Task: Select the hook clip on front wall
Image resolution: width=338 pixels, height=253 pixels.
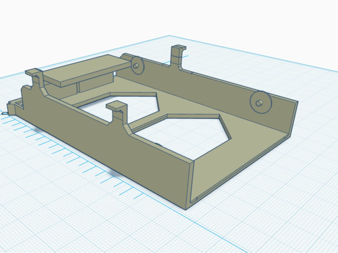Action: tap(117, 113)
